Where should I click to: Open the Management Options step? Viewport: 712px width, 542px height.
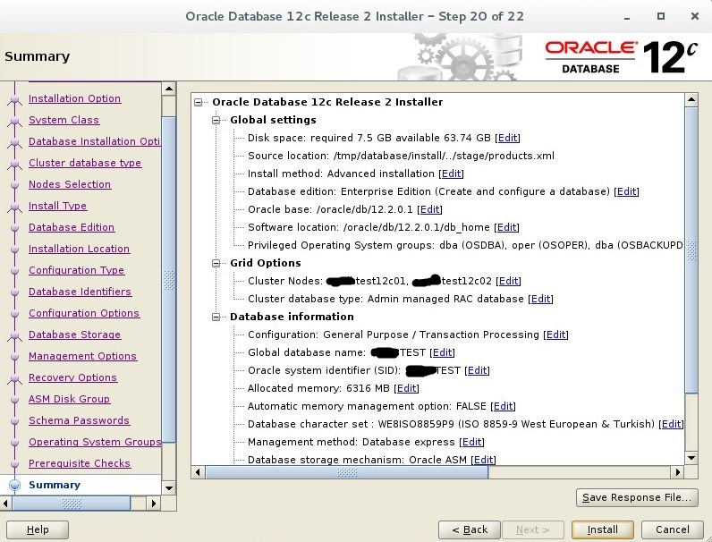coord(82,356)
